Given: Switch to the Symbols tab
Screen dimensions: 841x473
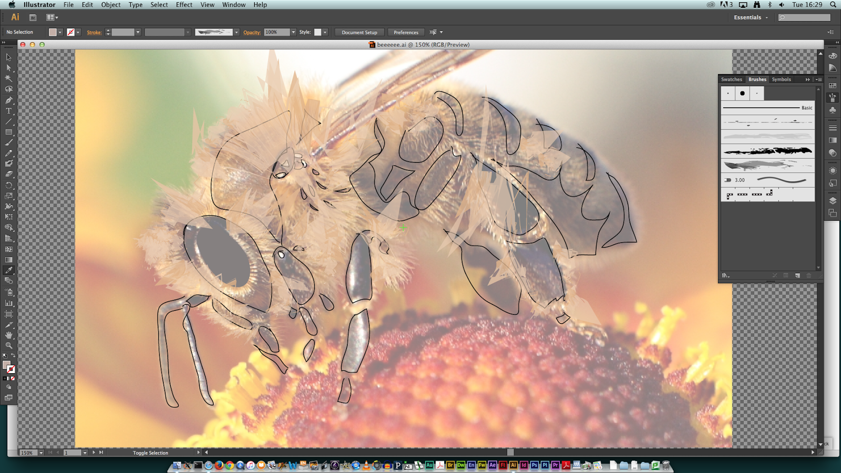Looking at the screenshot, I should [x=782, y=79].
